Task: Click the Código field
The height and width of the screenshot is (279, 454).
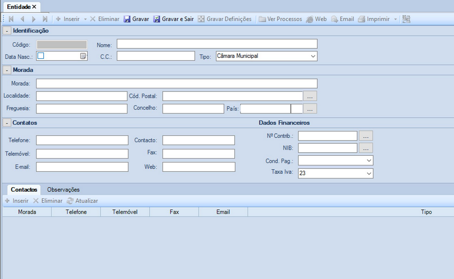Action: click(62, 45)
